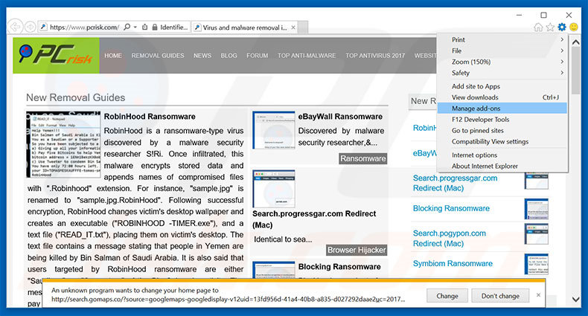Open HOME in site navigation
588x316 pixels.
(113, 56)
